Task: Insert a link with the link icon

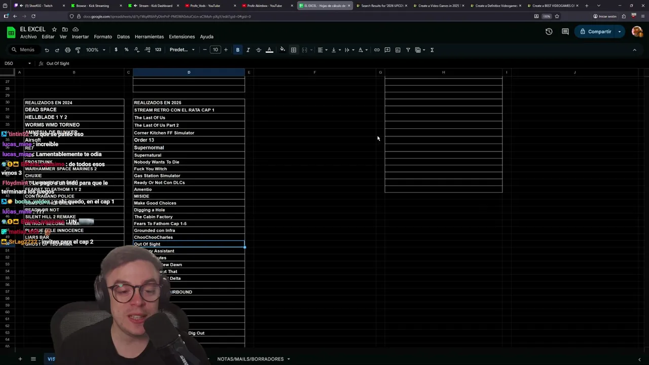Action: tap(377, 50)
